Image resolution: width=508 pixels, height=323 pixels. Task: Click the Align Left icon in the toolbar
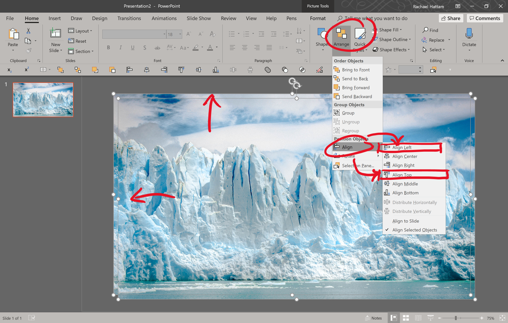(129, 70)
